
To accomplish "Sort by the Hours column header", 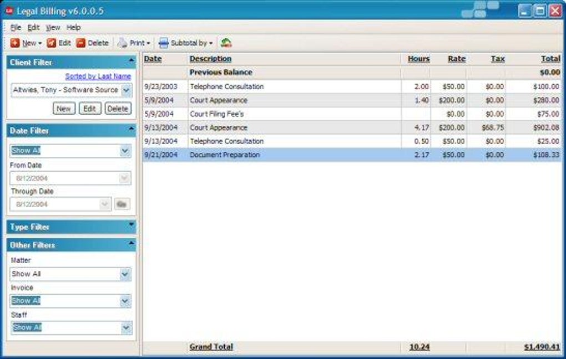I will (x=419, y=59).
